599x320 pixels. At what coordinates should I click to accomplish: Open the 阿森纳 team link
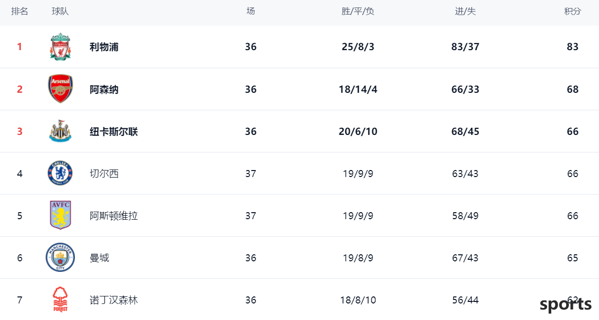point(104,89)
